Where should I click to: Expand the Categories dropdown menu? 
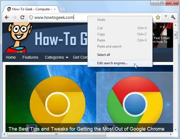[56, 57]
